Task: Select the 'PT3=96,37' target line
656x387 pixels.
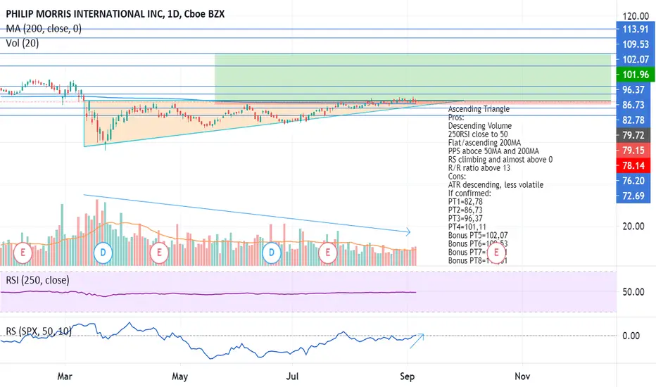Action: 465,218
